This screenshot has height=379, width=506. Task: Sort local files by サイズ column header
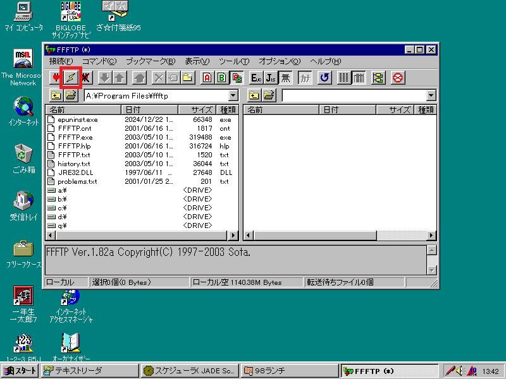(197, 109)
